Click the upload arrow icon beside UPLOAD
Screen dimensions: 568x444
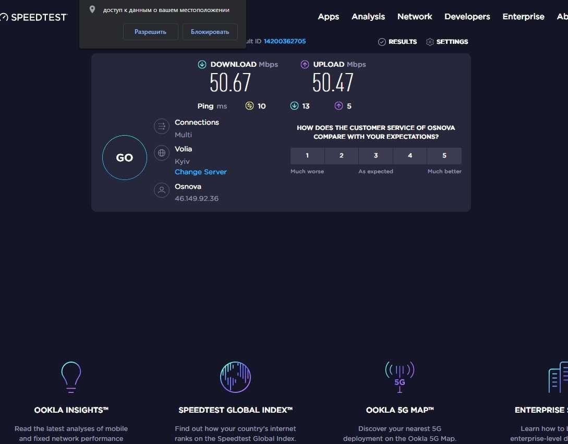[x=305, y=65]
